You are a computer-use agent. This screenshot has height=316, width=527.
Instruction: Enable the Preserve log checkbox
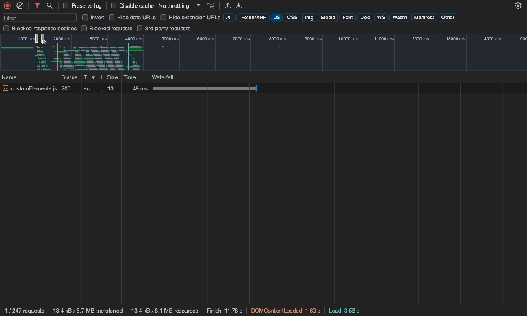pos(66,5)
